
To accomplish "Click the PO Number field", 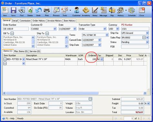I will click(135, 29).
